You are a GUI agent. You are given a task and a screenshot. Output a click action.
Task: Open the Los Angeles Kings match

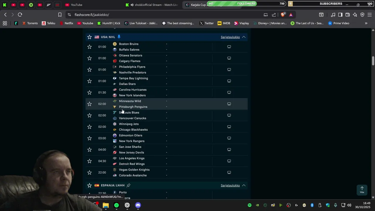(x=166, y=161)
